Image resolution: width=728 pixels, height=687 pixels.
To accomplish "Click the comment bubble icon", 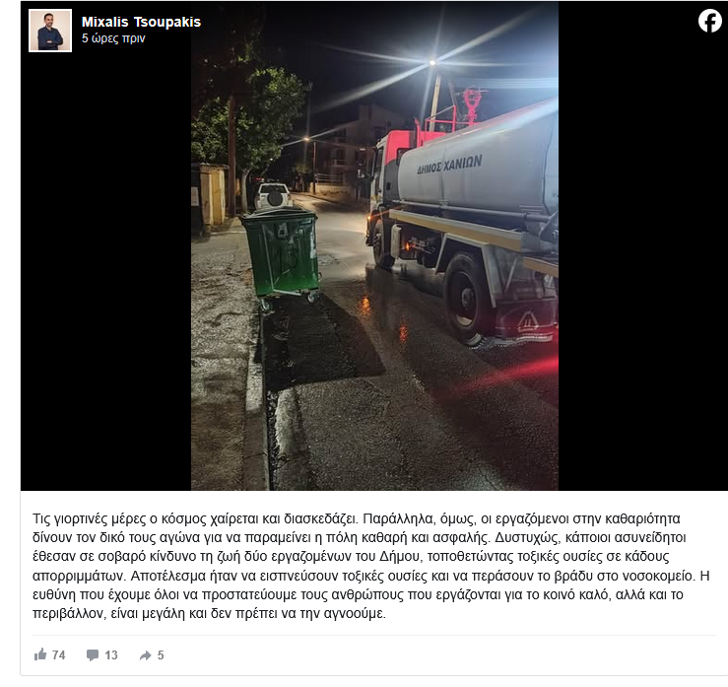I will [x=93, y=654].
